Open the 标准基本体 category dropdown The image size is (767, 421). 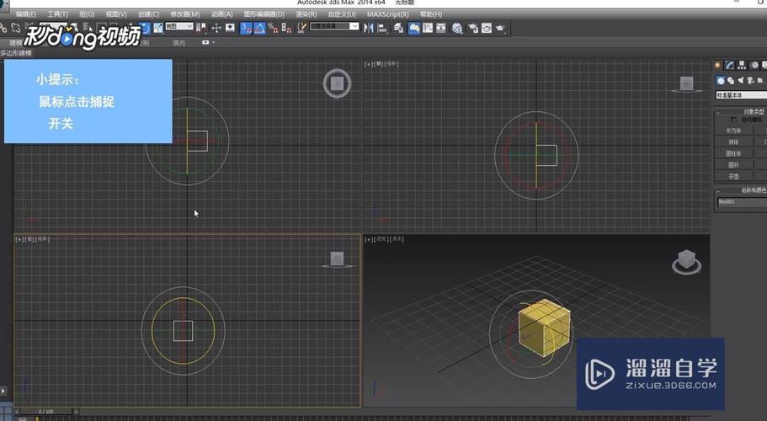tap(741, 95)
